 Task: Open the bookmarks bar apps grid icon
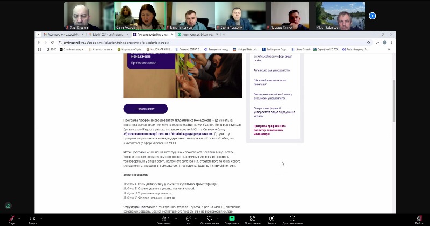pyautogui.click(x=39, y=50)
